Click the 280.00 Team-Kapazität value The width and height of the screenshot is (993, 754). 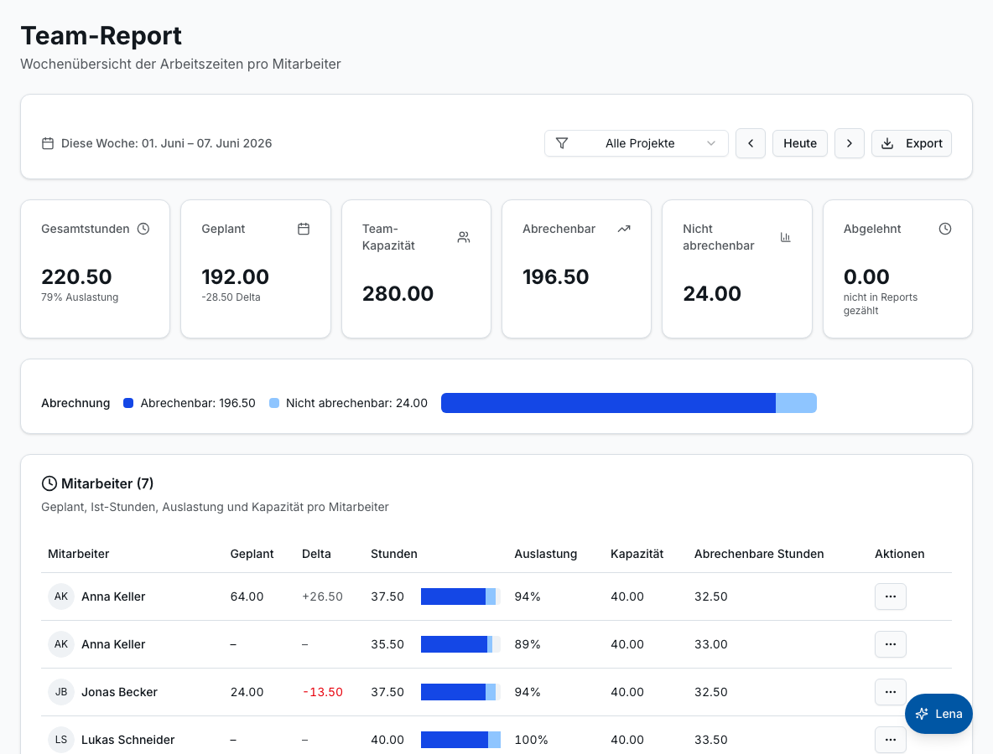point(398,293)
